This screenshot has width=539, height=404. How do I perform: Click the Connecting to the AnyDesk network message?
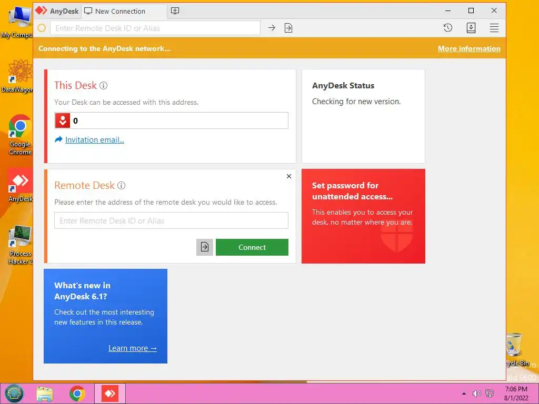click(x=105, y=48)
